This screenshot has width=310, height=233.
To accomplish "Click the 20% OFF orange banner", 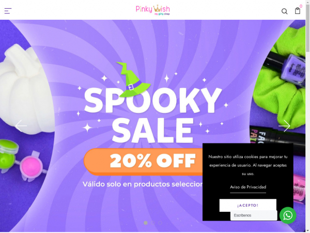I will pyautogui.click(x=144, y=162).
